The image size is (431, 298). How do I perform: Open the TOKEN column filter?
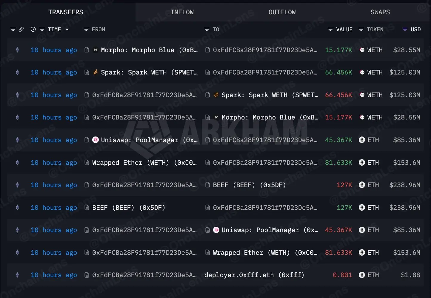pyautogui.click(x=361, y=30)
